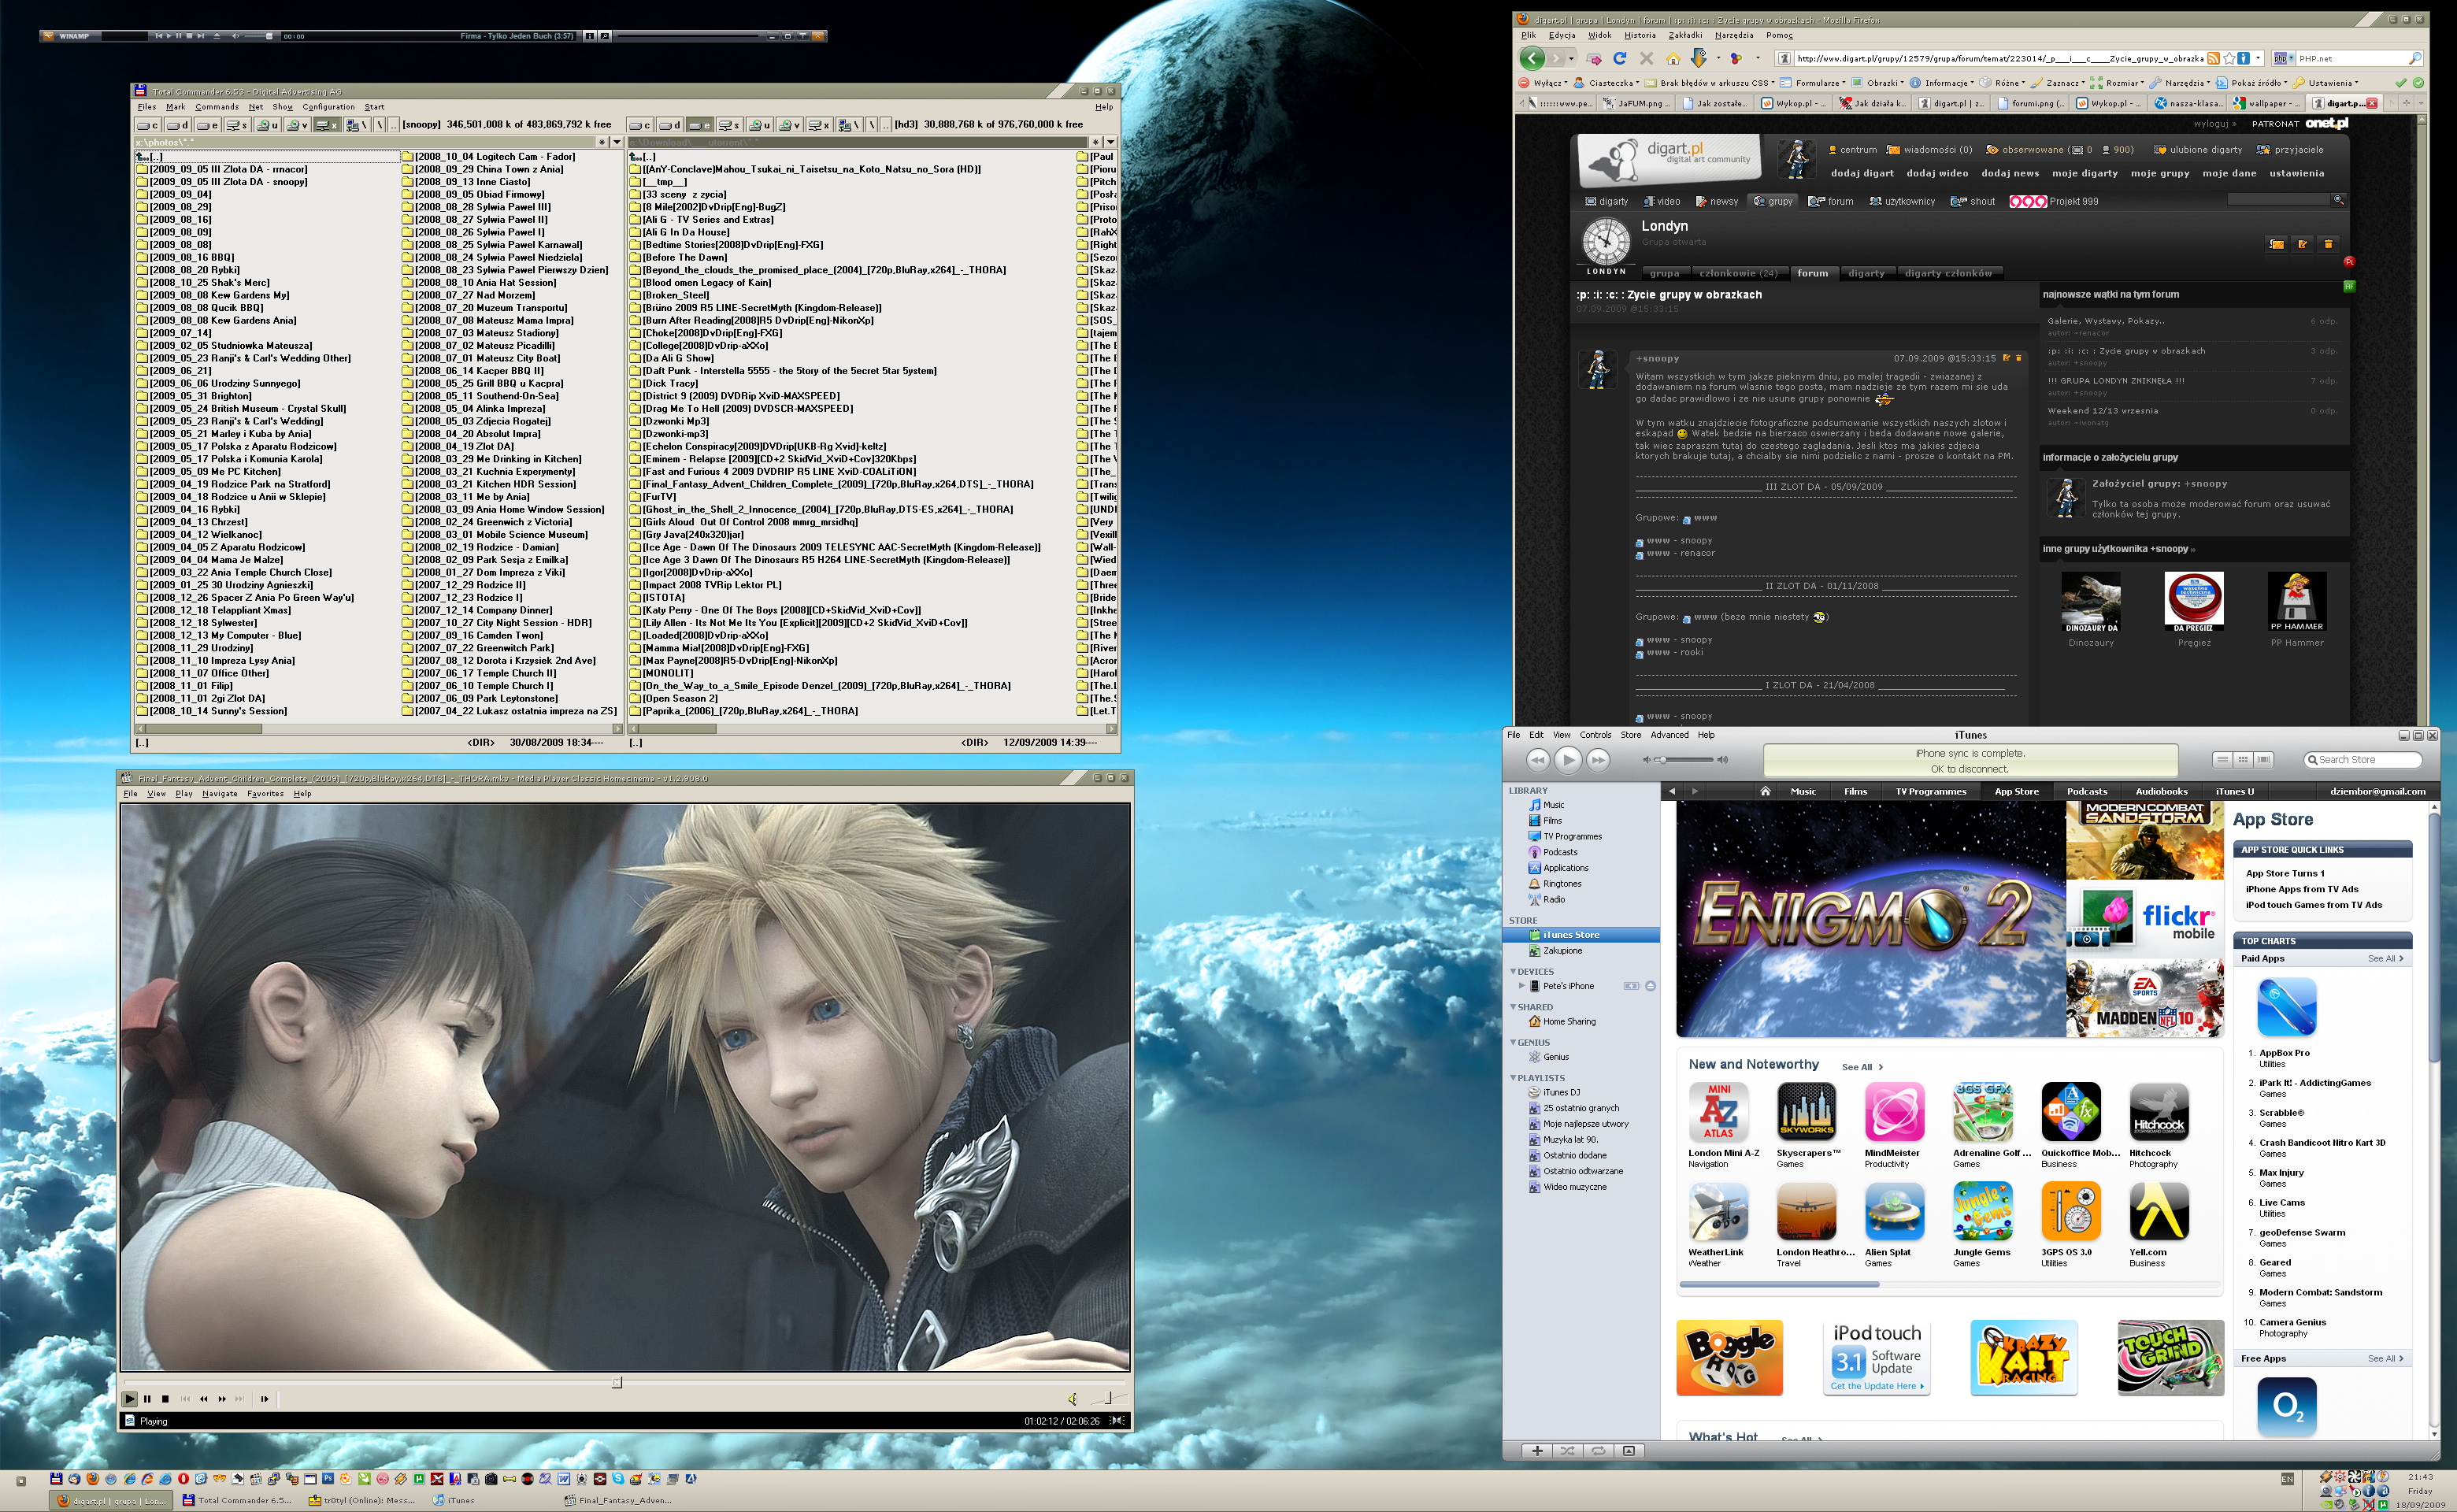Viewport: 2457px width, 1512px height.
Task: Open Radio in the iTunes sidebar
Action: tap(1553, 900)
